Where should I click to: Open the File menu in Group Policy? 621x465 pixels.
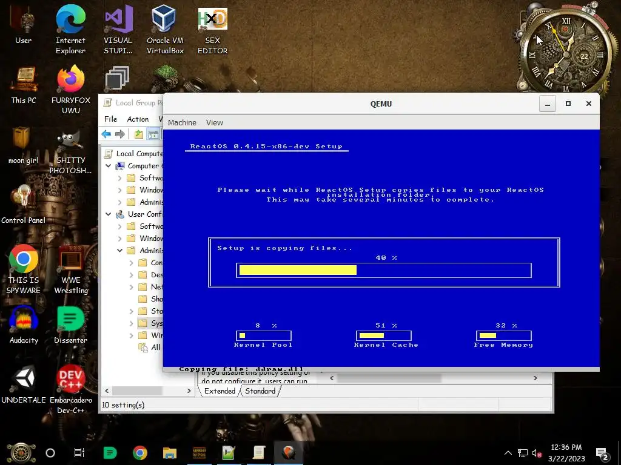pos(110,119)
